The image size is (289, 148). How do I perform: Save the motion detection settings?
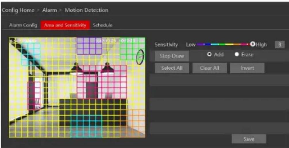coord(249,139)
